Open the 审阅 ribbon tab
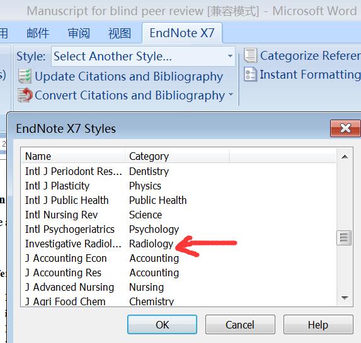 (79, 33)
